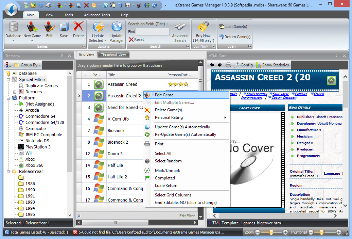This screenshot has height=239, width=352.
Task: Click the open folder icon in quick access toolbar
Action: tap(33, 5)
